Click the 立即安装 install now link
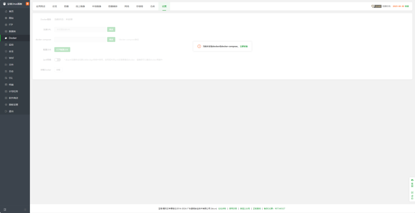The image size is (415, 213). coord(244,46)
